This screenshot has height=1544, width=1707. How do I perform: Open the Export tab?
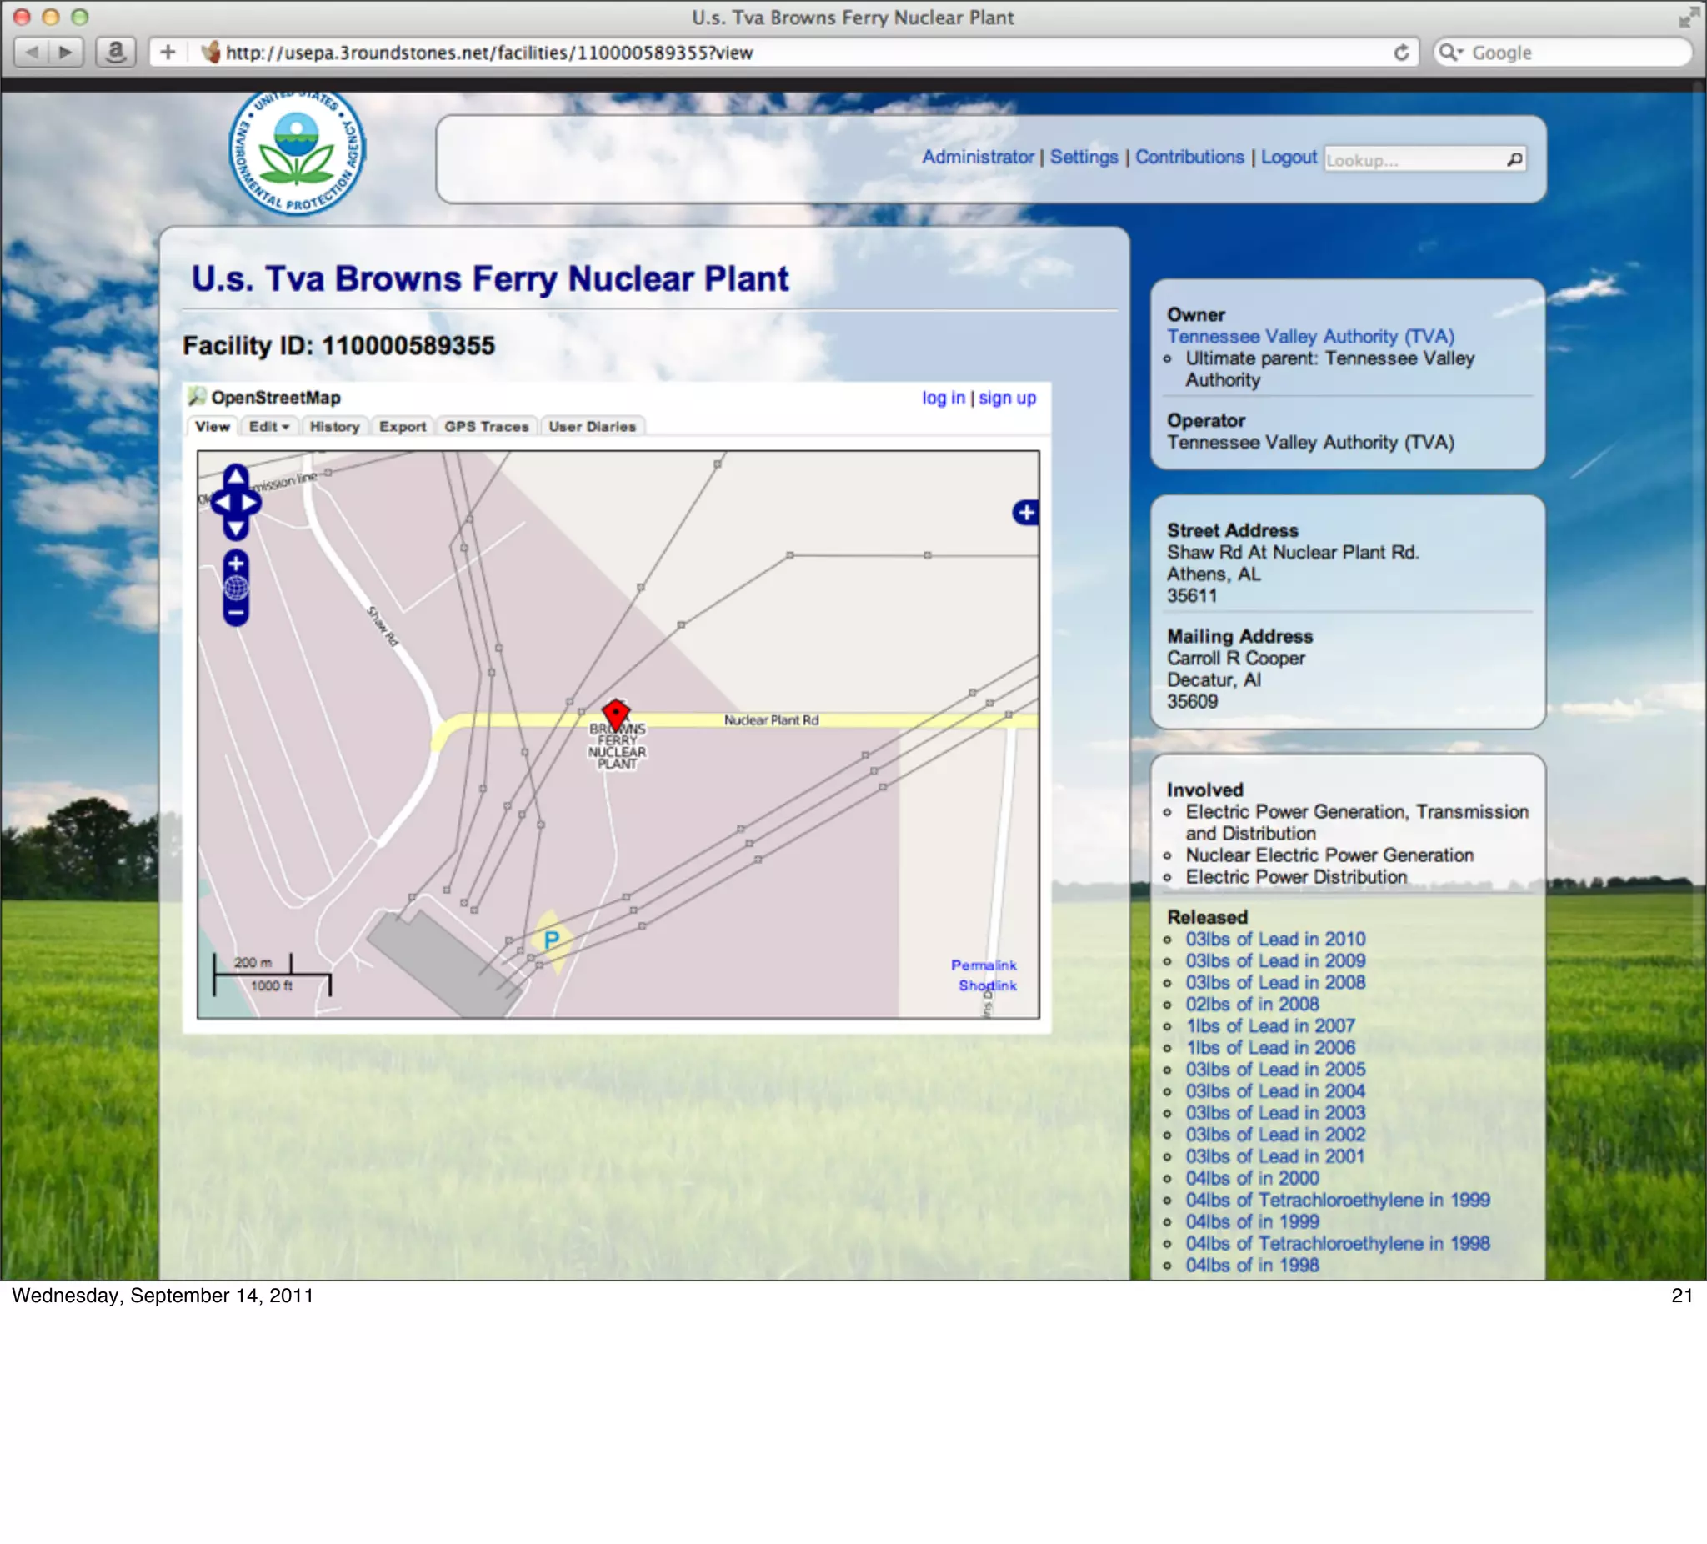pyautogui.click(x=403, y=426)
